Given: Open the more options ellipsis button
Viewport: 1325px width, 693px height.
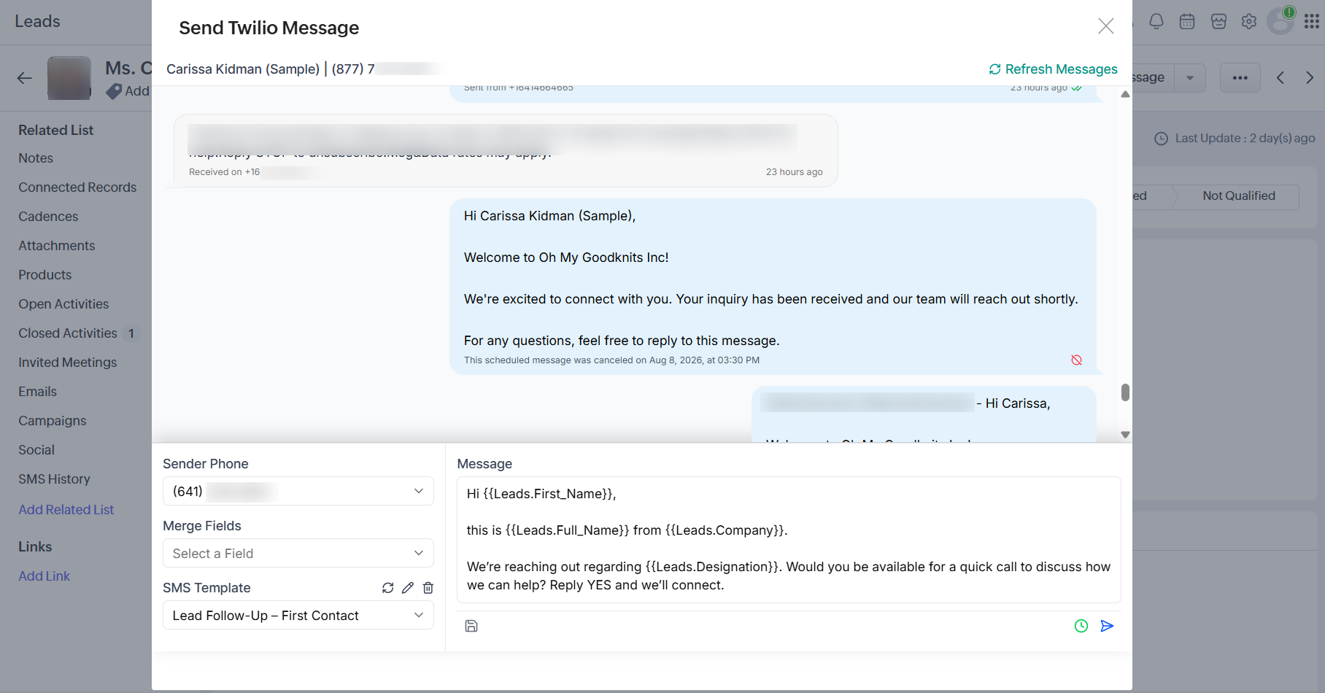Looking at the screenshot, I should [1240, 77].
